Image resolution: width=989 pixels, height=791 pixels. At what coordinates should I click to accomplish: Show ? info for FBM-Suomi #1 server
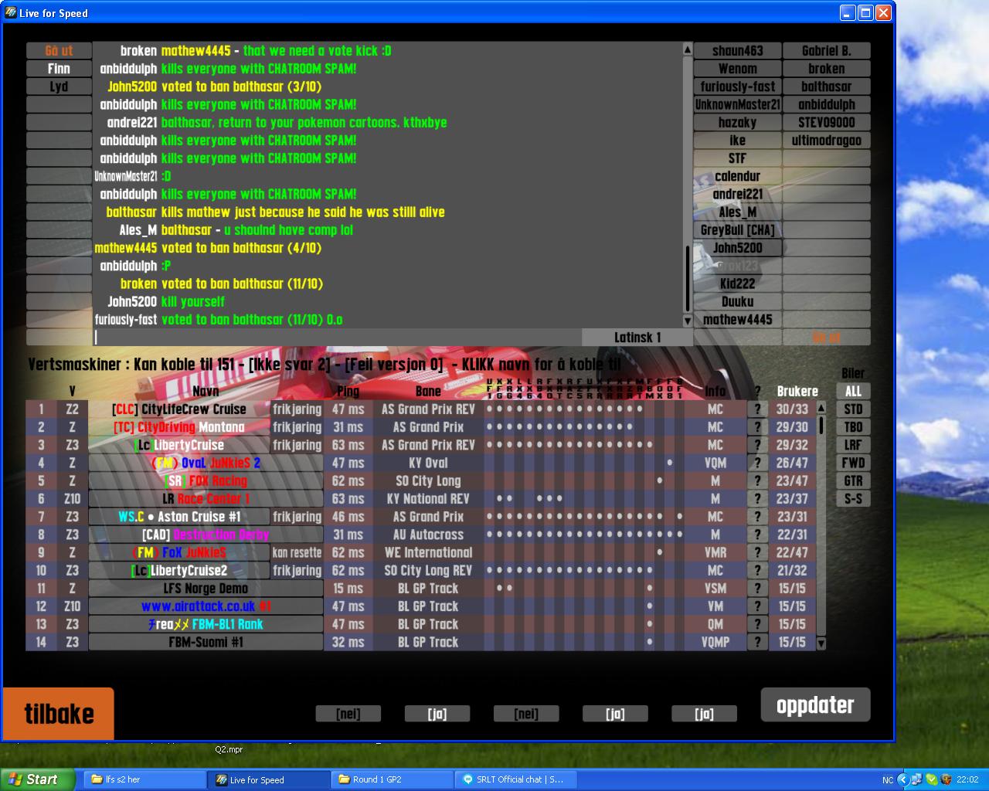pos(757,642)
